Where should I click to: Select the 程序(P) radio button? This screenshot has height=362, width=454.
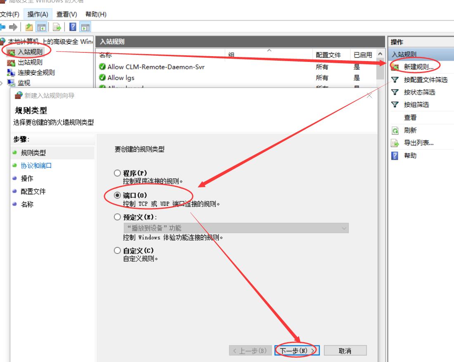point(118,173)
